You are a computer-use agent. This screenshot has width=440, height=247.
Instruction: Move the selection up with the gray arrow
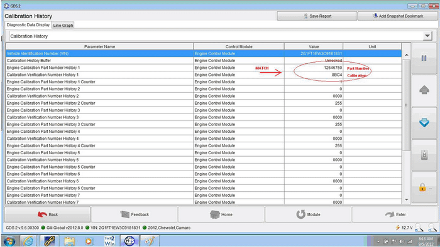click(x=424, y=90)
